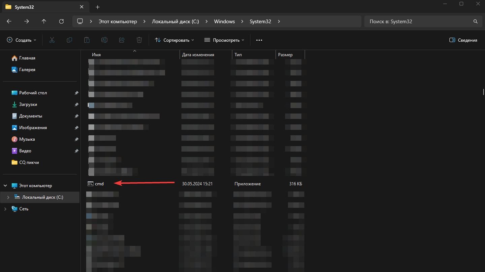Screen dimensions: 485x272
Task: Click System32 in address bar
Action: click(x=260, y=21)
